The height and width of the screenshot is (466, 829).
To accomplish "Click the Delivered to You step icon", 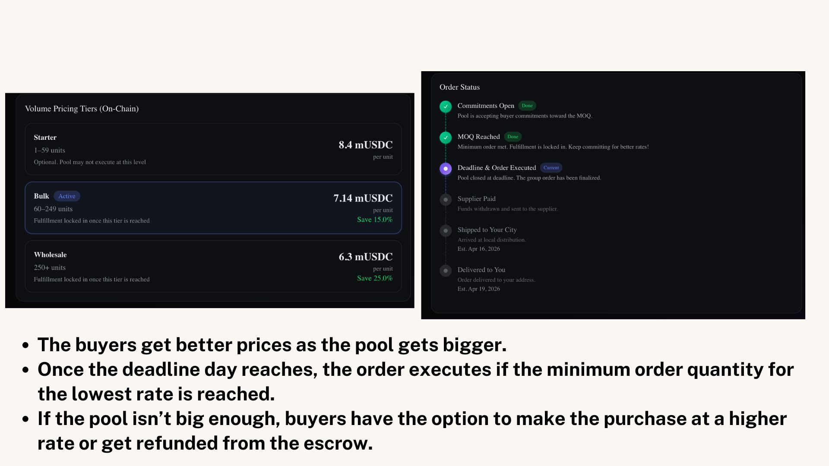I will pyautogui.click(x=446, y=271).
